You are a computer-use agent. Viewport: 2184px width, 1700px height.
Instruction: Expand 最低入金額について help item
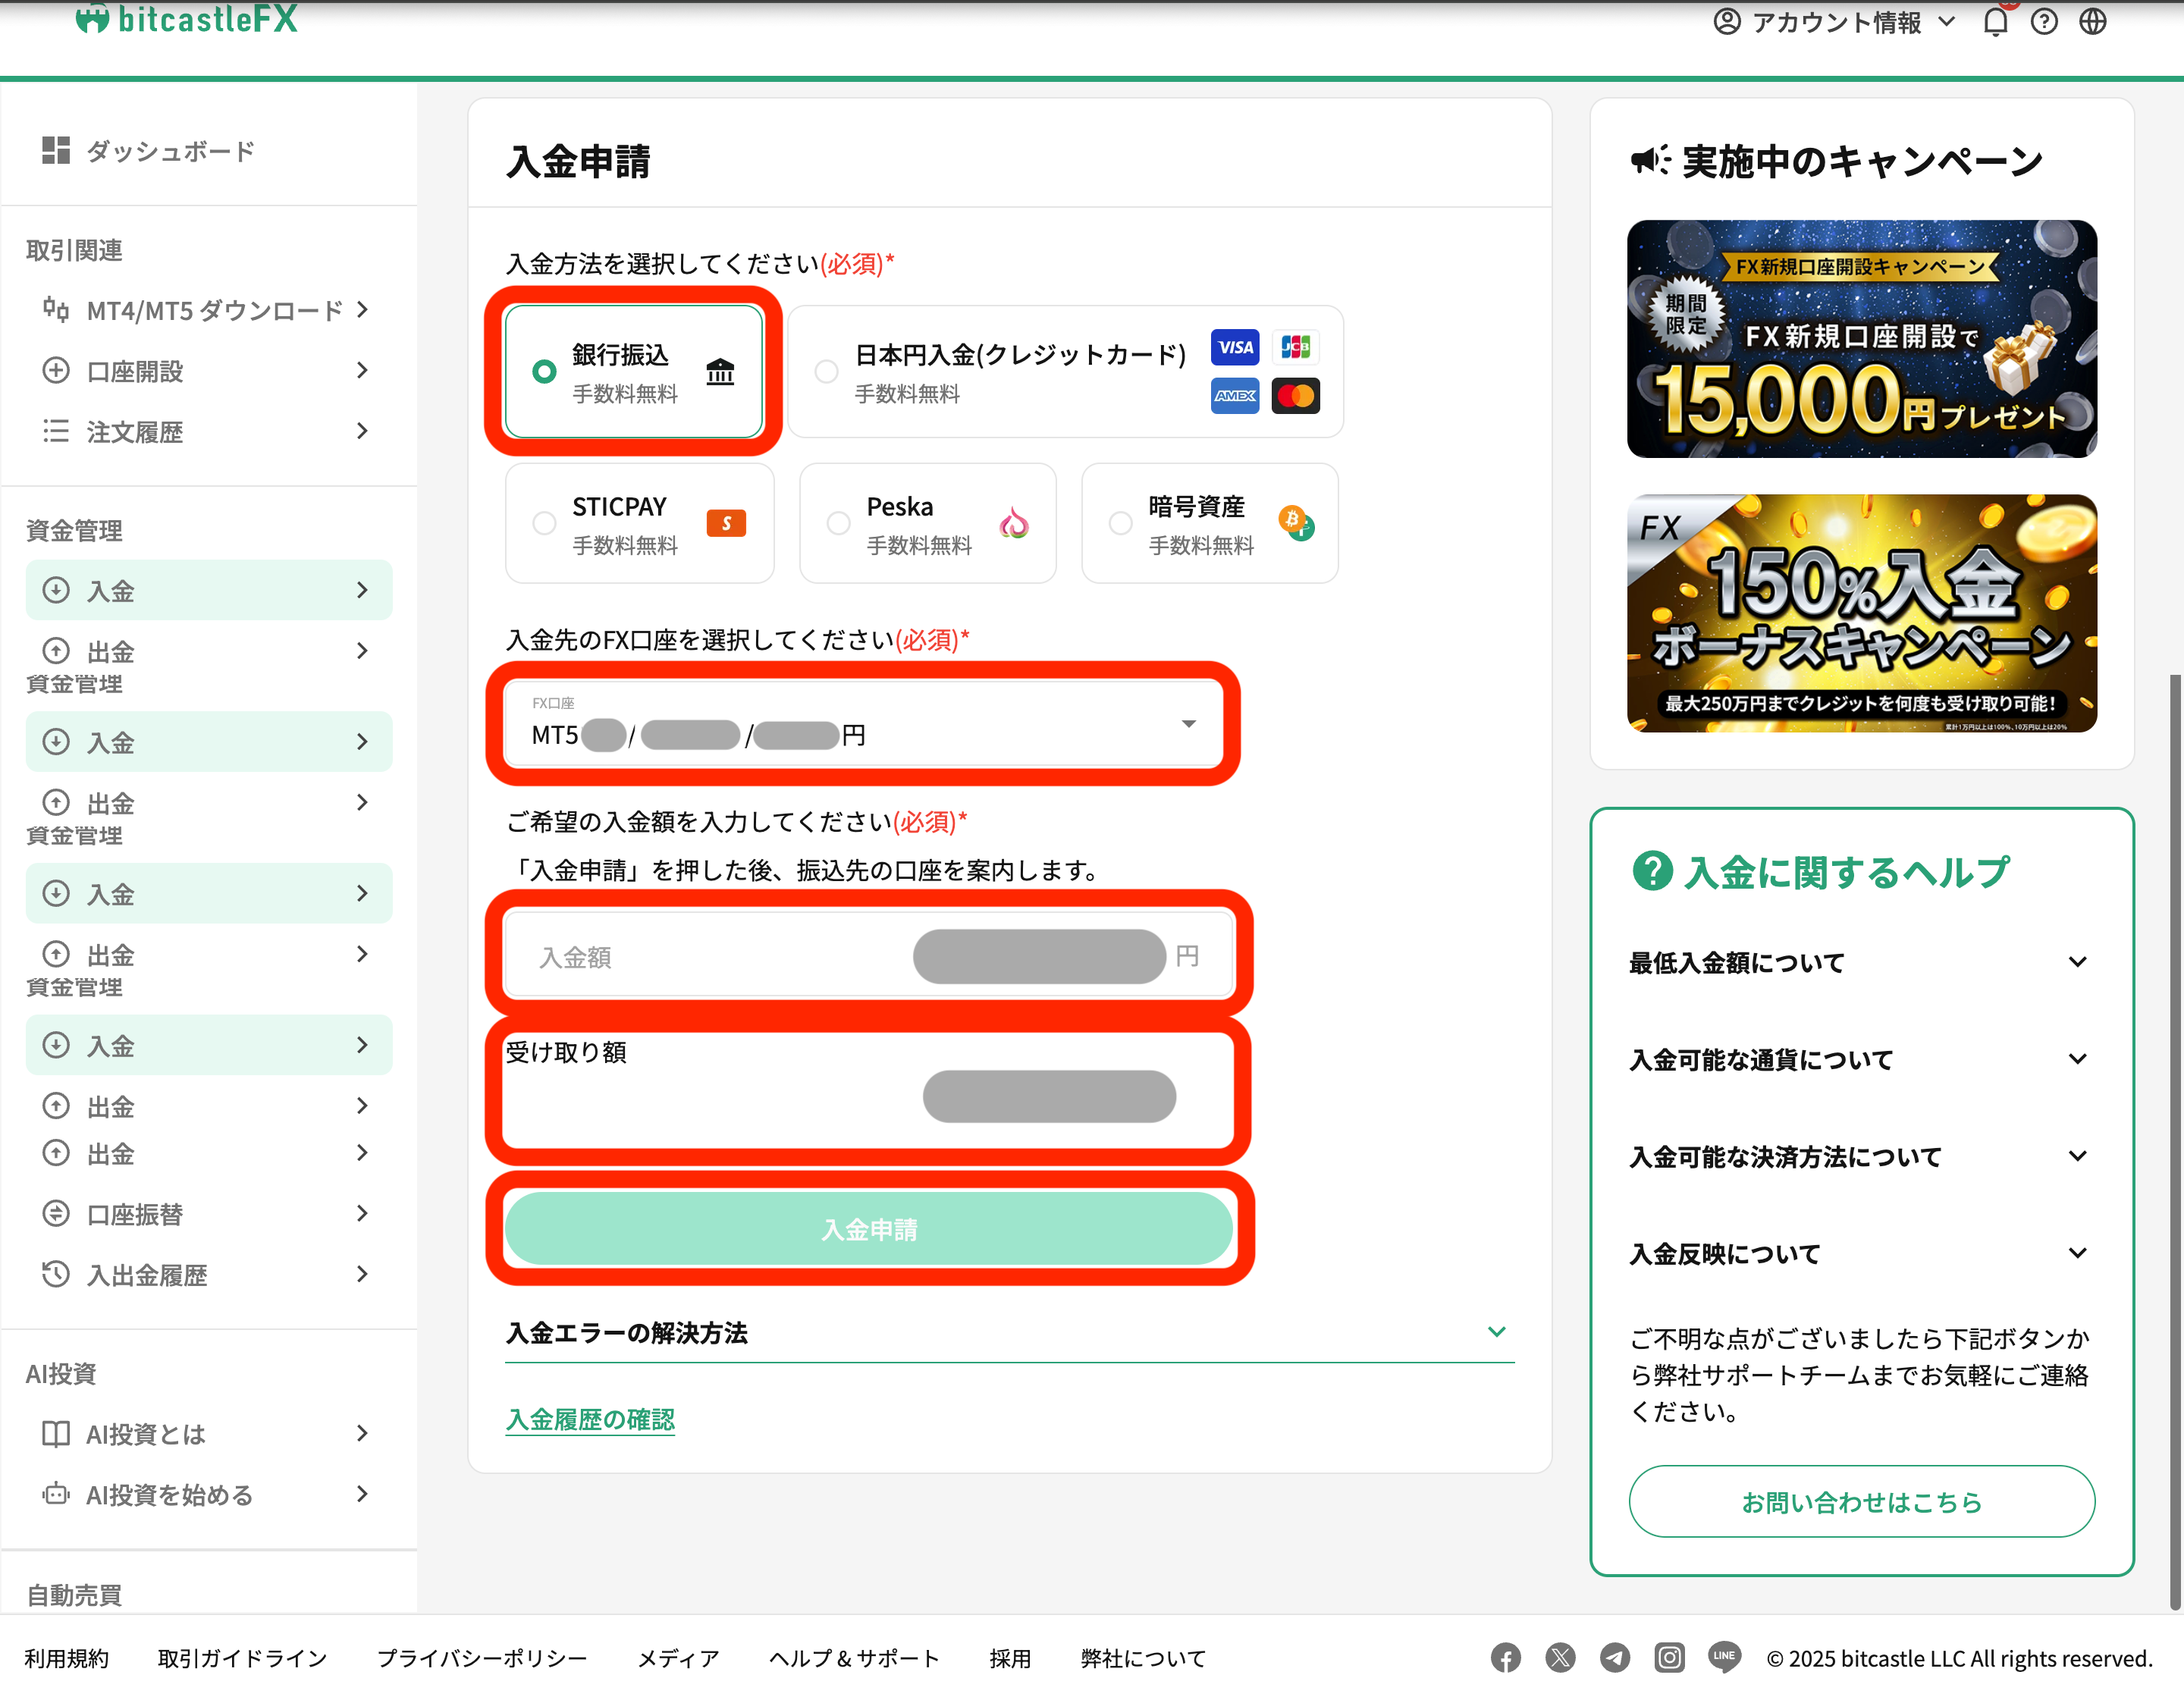pos(1860,962)
